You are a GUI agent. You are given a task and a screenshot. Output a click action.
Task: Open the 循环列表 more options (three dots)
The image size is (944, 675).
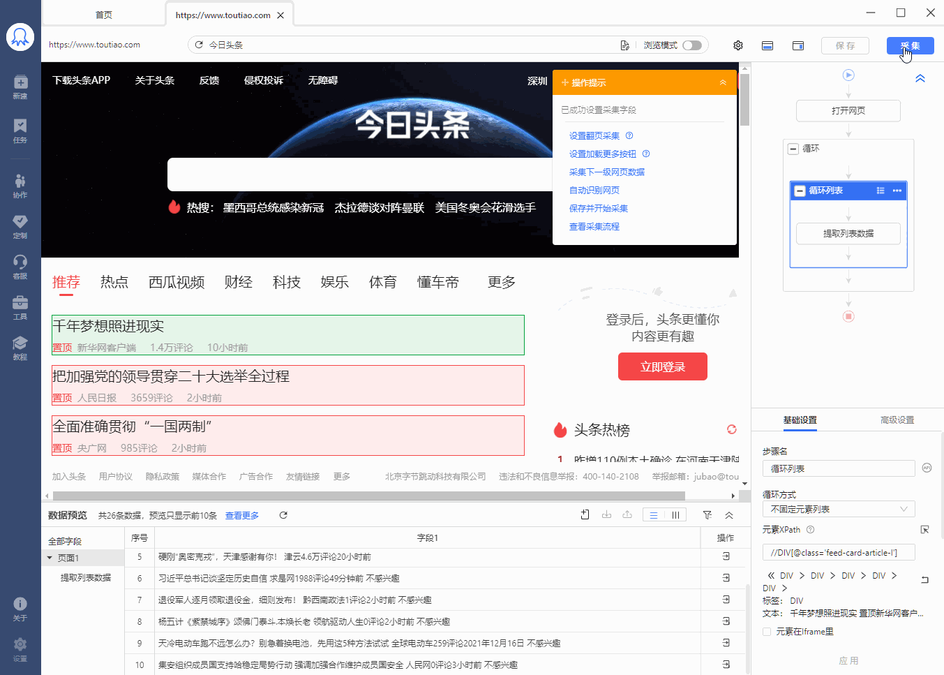[897, 191]
